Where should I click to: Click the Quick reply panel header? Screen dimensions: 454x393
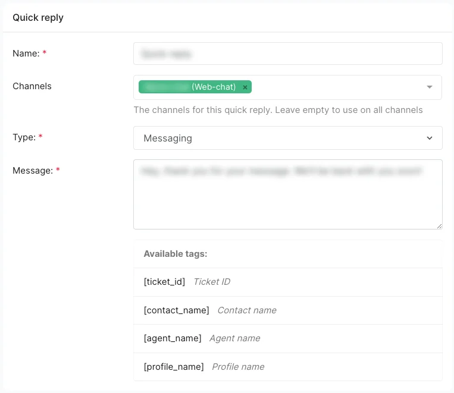click(x=38, y=18)
